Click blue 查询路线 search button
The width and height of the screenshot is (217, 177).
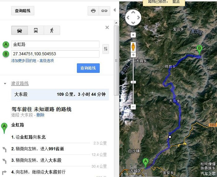point(88,68)
